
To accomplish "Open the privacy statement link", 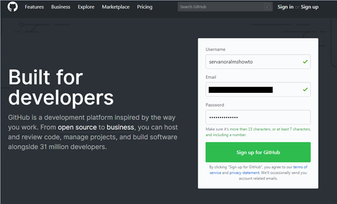I will [x=245, y=173].
